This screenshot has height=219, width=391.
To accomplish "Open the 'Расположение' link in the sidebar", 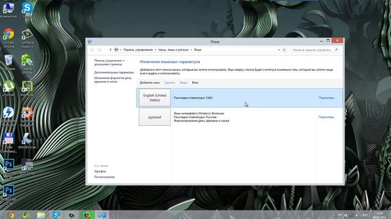I will tap(104, 177).
